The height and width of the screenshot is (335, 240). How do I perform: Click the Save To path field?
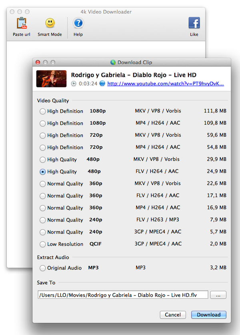[123, 295]
